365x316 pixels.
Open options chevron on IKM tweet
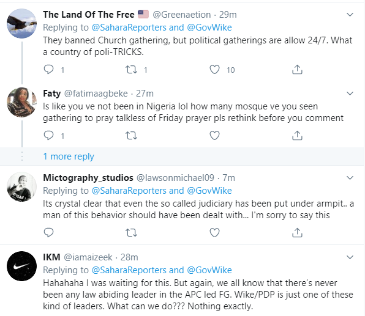click(350, 257)
